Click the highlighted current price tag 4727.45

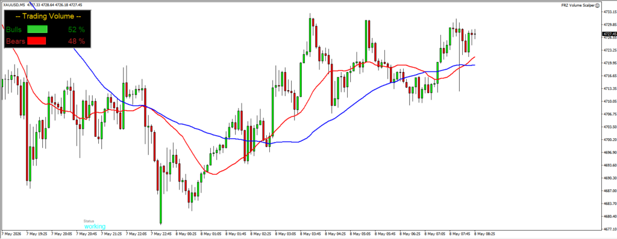tap(609, 34)
